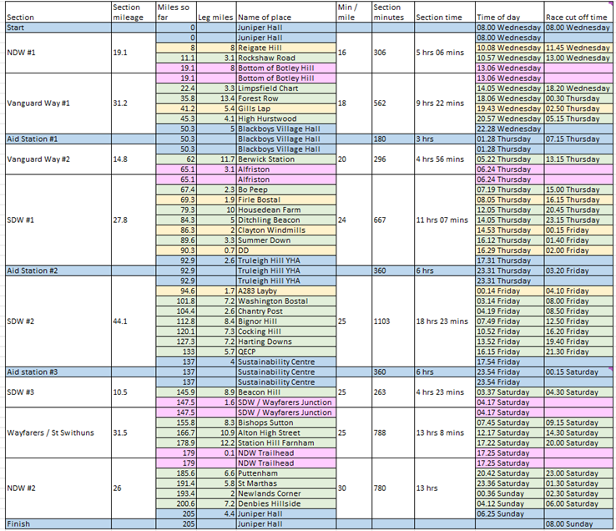Click the 'Station Hill Farnham' cell

click(x=286, y=443)
